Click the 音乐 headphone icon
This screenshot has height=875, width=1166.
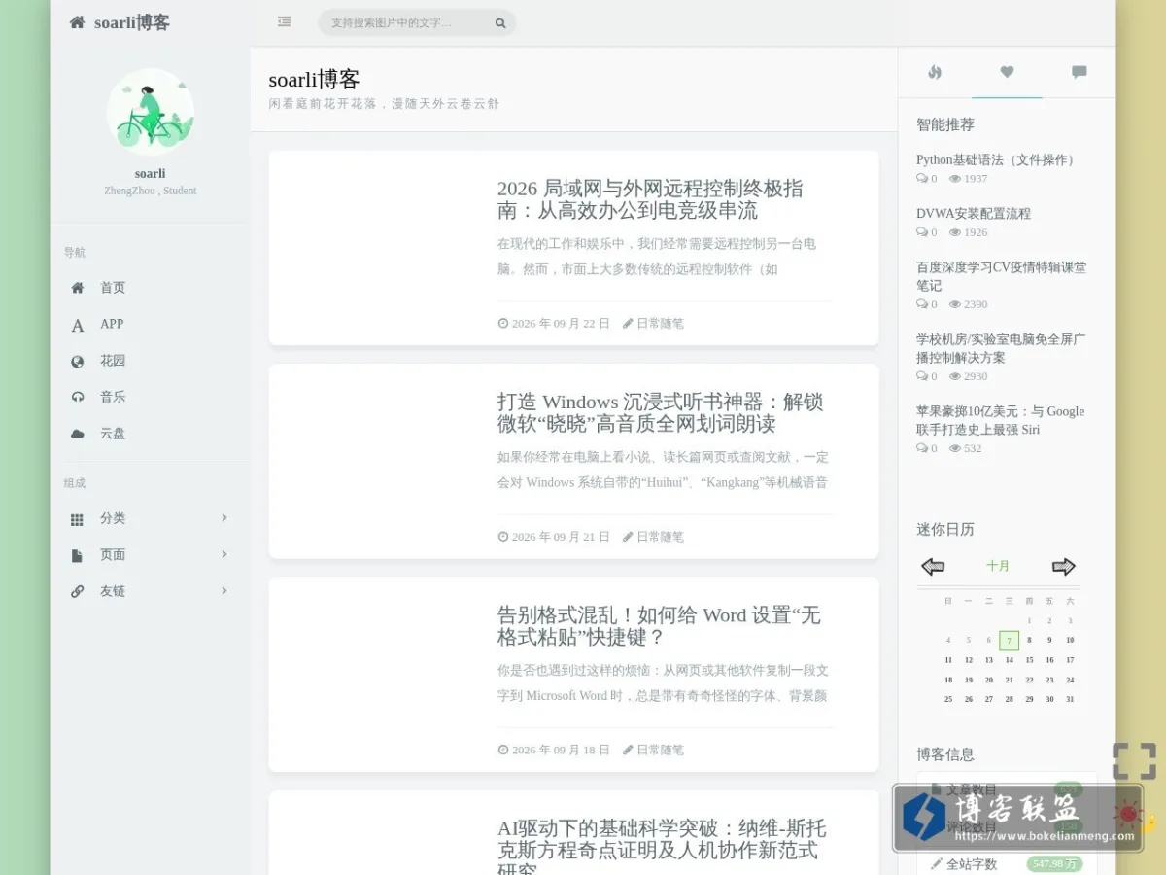click(78, 397)
